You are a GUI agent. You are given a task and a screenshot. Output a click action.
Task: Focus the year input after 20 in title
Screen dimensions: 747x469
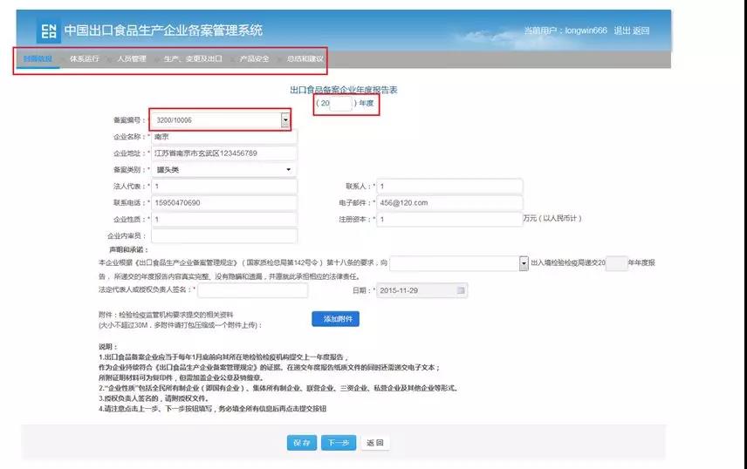(340, 104)
